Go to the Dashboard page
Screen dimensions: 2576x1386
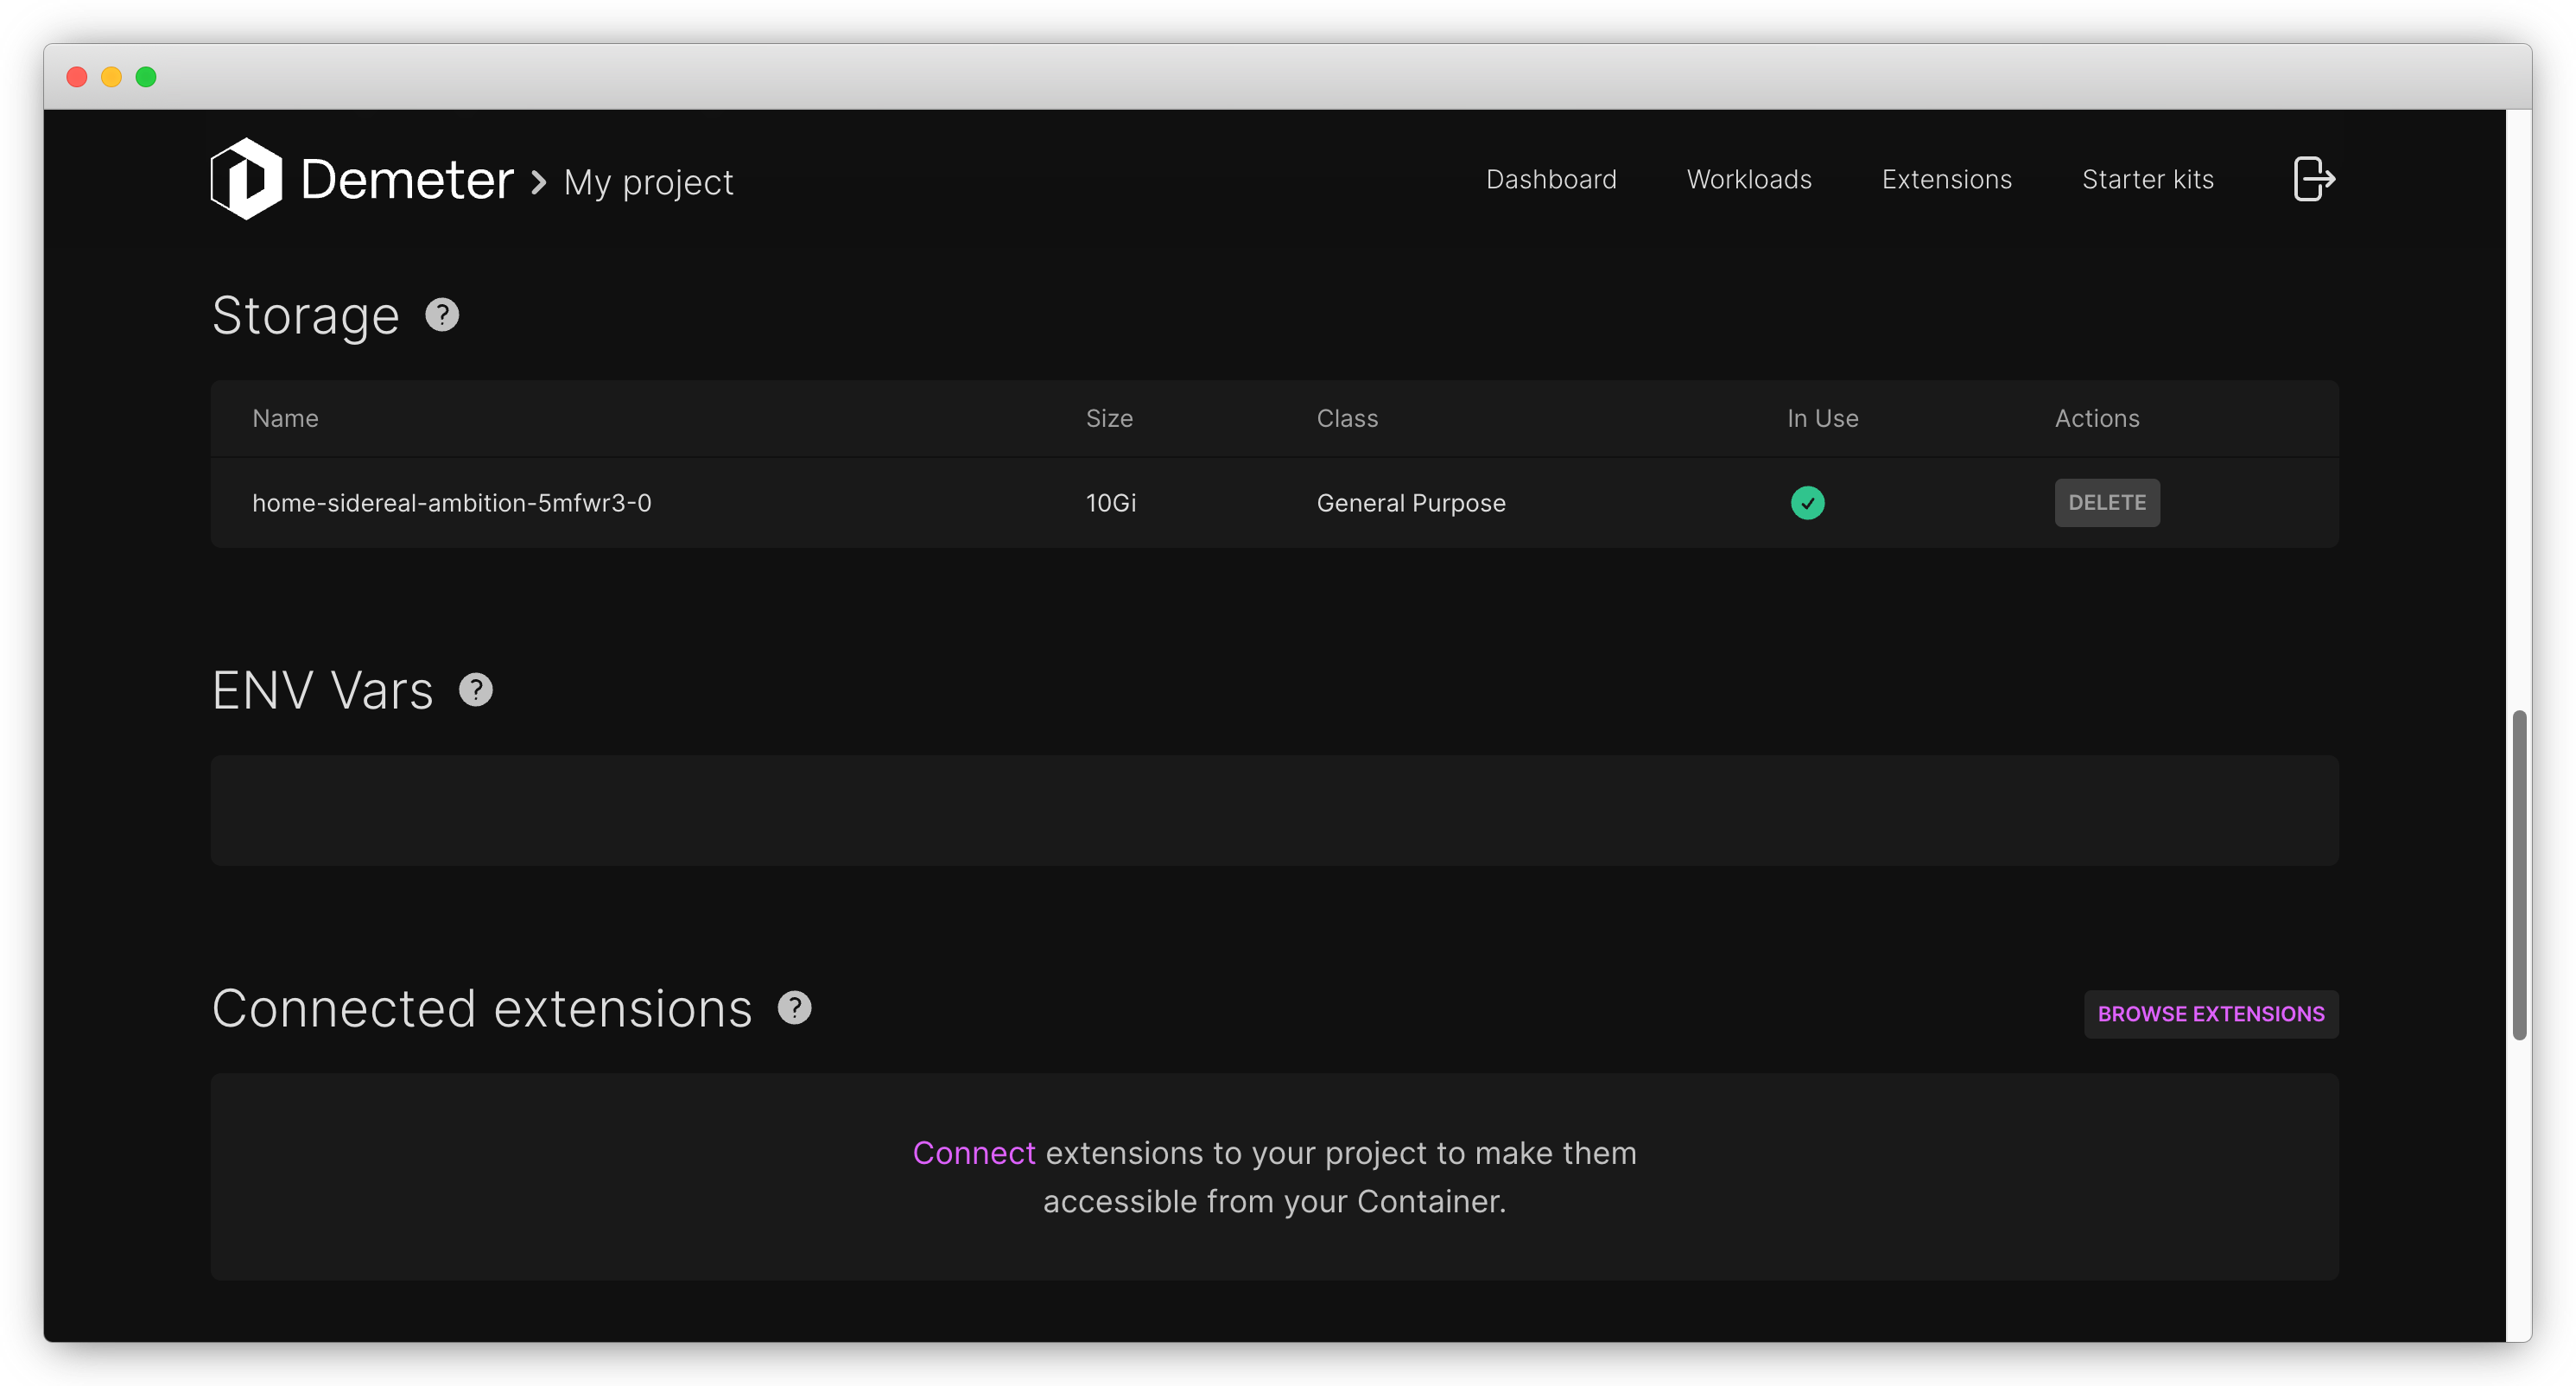coord(1551,179)
